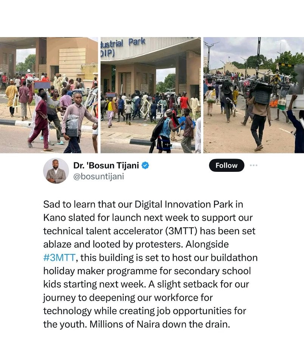The height and width of the screenshot is (338, 304).
Task: Click the blue verified badge icon
Action: click(x=145, y=165)
